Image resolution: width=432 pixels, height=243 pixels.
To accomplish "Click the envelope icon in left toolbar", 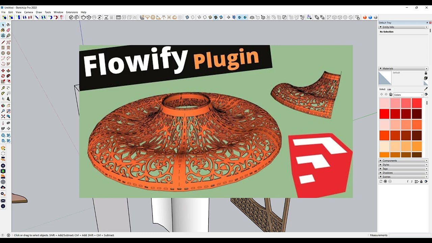I will click(3, 201).
